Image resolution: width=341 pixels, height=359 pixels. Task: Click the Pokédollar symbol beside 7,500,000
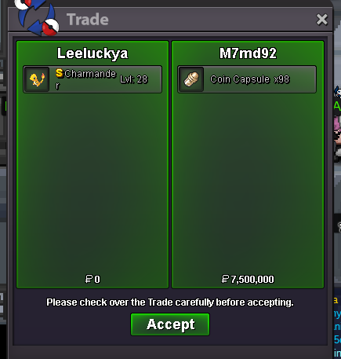point(225,279)
